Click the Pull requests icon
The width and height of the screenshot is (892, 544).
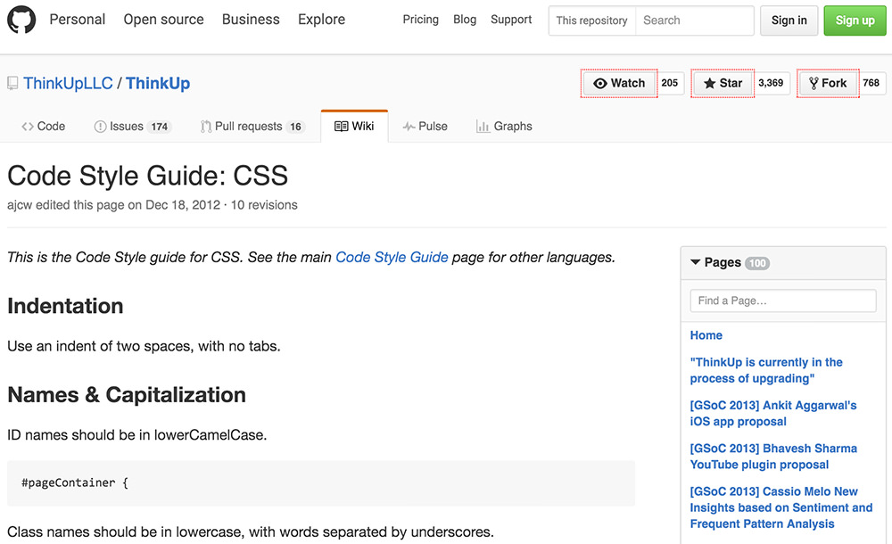[204, 126]
